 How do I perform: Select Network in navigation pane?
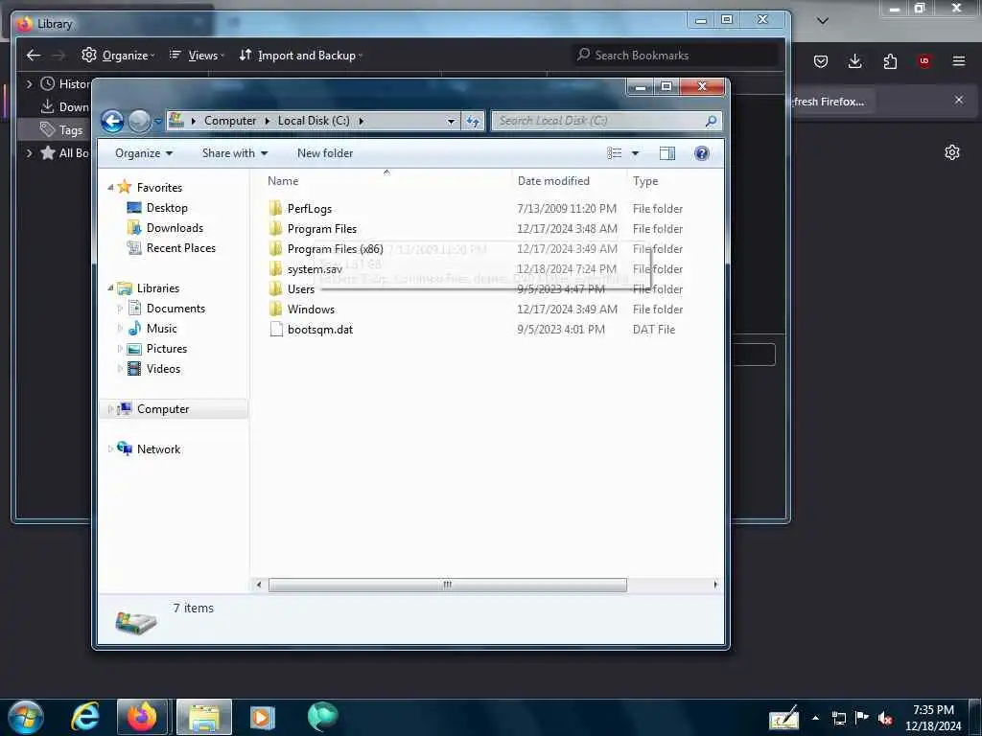[158, 448]
